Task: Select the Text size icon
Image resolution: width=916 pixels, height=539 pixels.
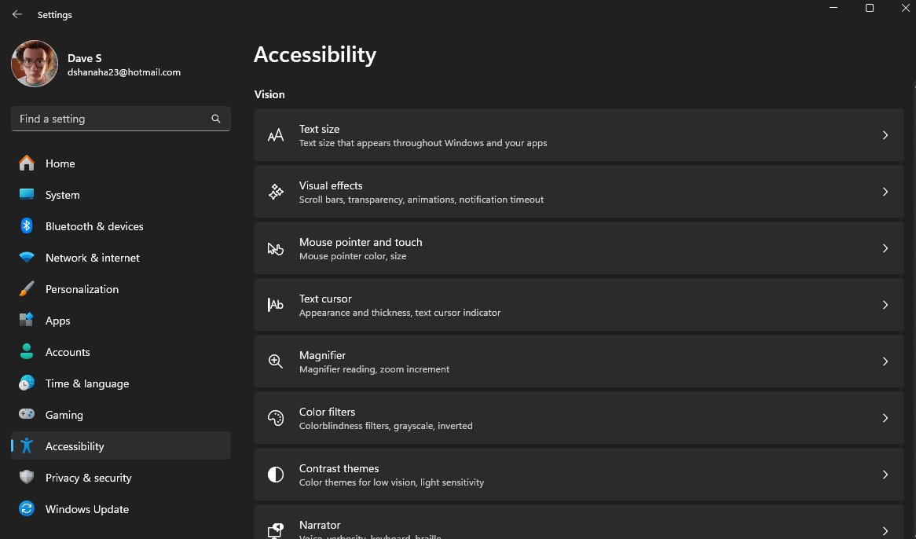Action: [x=276, y=135]
